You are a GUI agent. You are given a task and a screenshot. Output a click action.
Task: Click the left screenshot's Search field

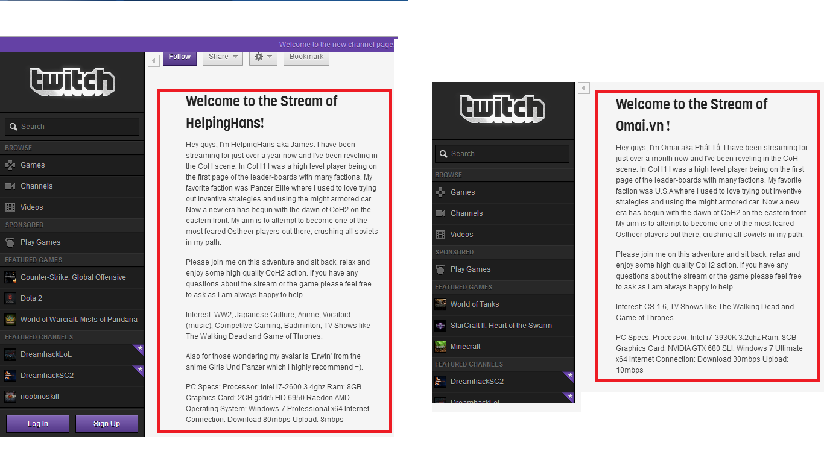(72, 127)
